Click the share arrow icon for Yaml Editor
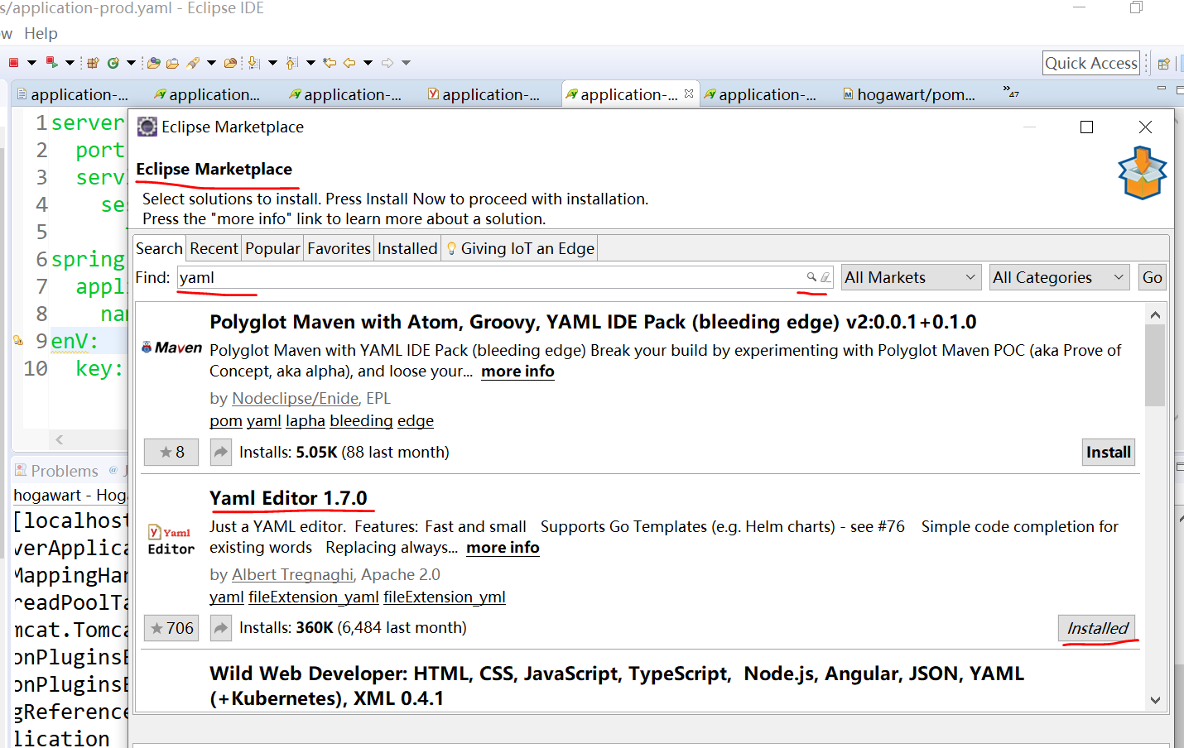This screenshot has width=1184, height=748. point(220,628)
